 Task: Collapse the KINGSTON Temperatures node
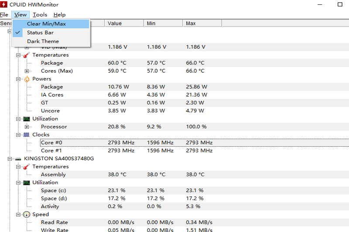[x=18, y=167]
